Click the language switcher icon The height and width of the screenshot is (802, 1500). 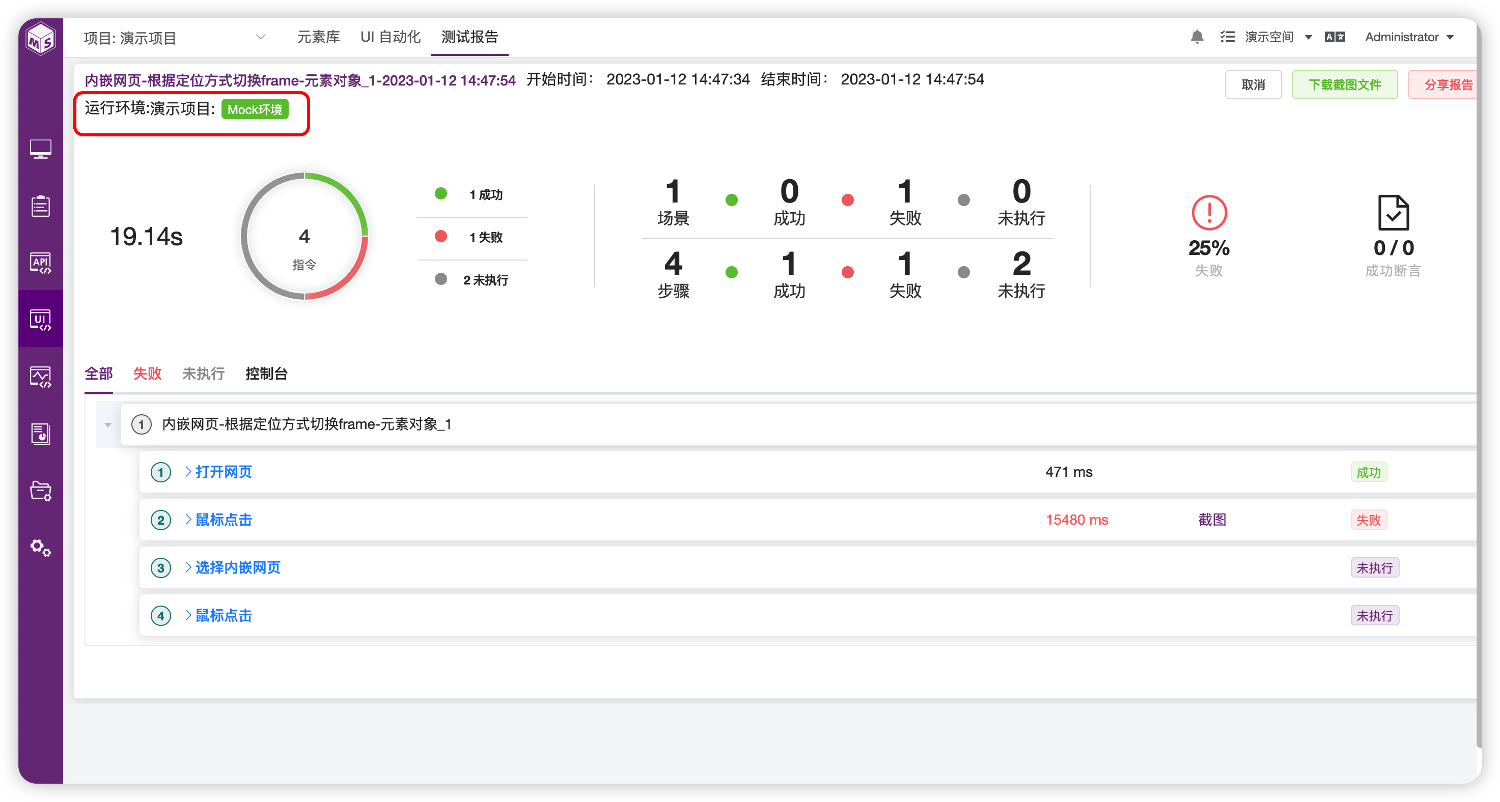[x=1334, y=37]
